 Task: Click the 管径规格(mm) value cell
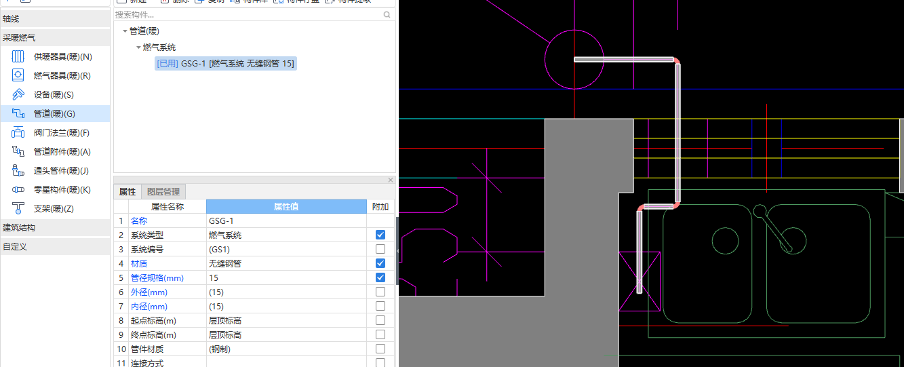pyautogui.click(x=286, y=277)
